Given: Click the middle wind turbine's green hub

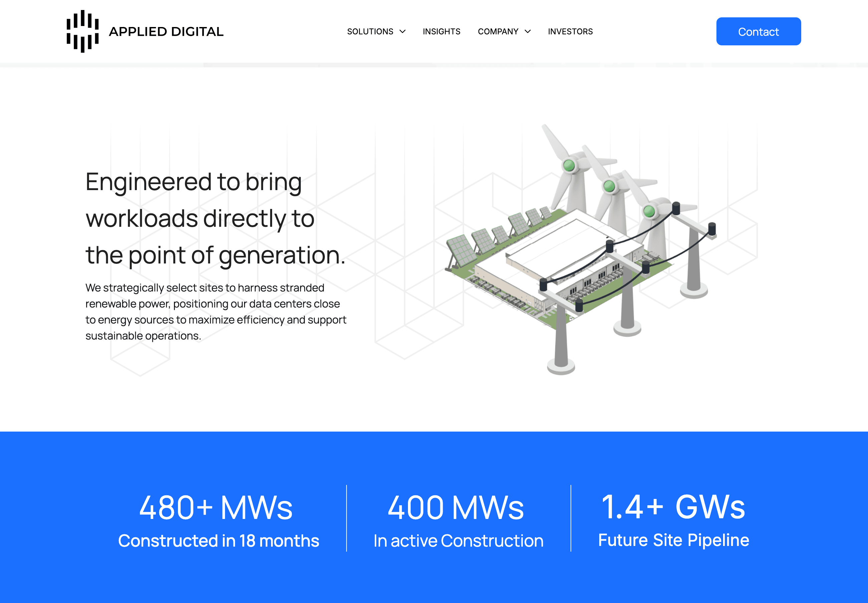Looking at the screenshot, I should (x=609, y=186).
